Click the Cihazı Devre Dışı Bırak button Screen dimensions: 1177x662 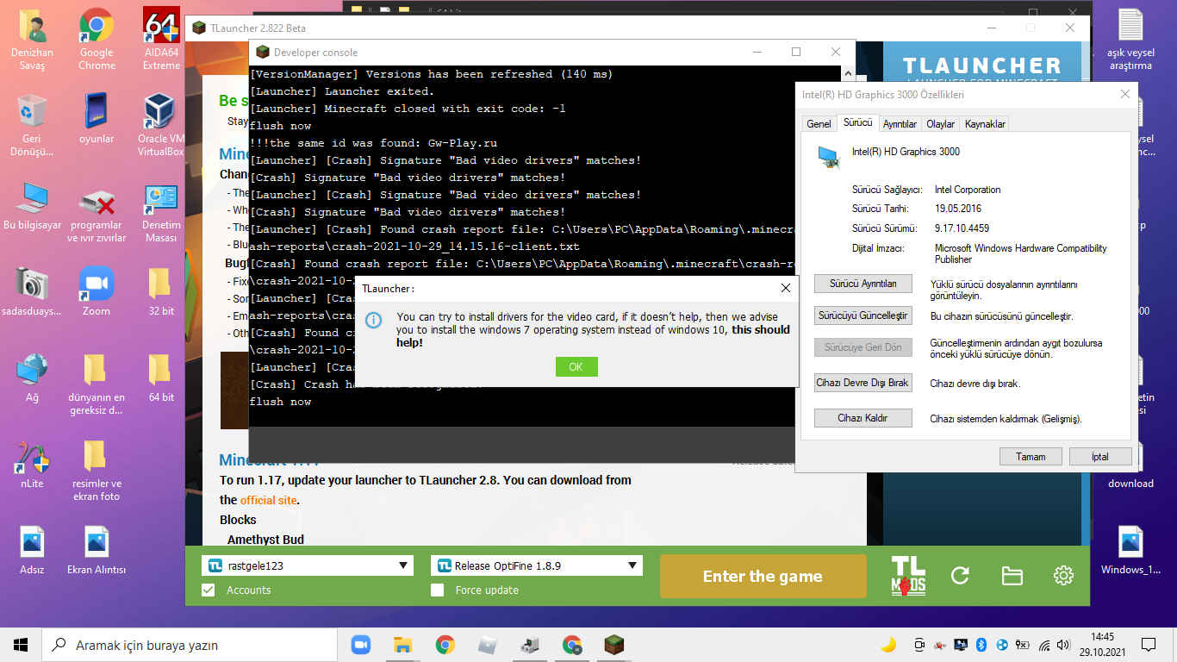coord(863,383)
